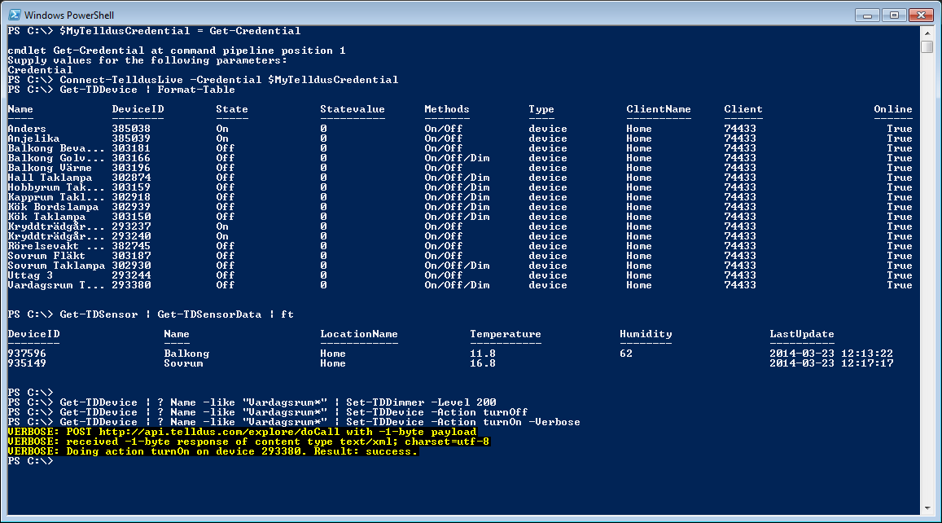
Task: Select the device name 'Anders'
Action: [x=26, y=129]
